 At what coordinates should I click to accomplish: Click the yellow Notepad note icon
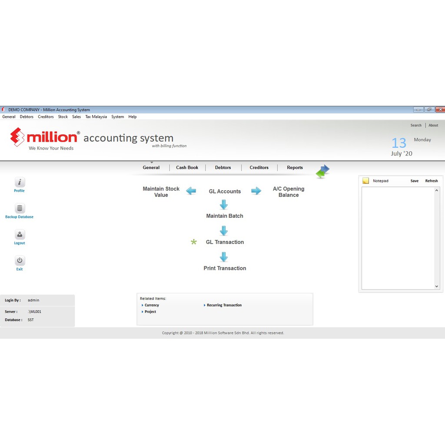click(x=365, y=181)
